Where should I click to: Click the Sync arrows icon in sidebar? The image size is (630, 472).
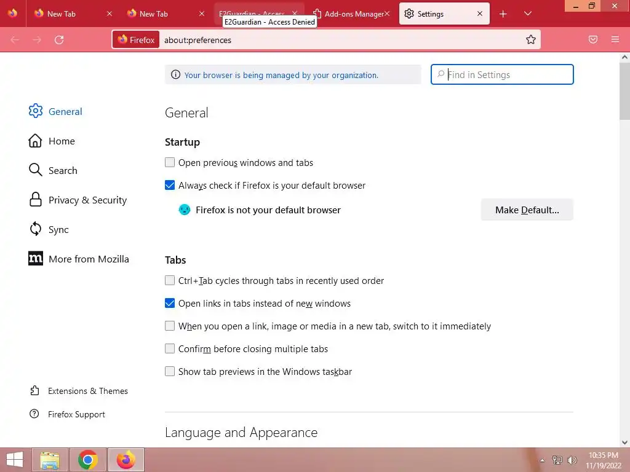pyautogui.click(x=35, y=229)
